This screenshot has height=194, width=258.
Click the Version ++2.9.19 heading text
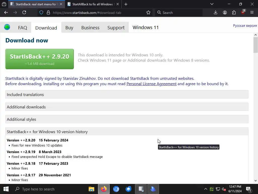[x=21, y=152]
